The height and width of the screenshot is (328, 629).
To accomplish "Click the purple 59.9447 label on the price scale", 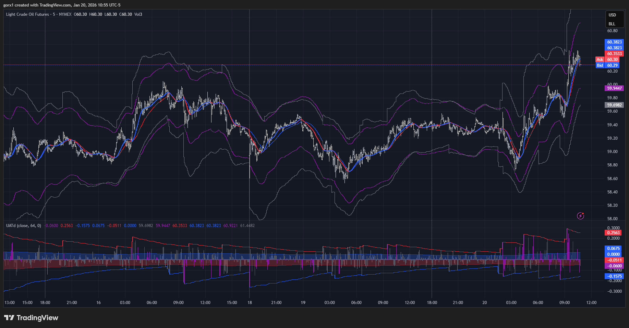I will (x=614, y=88).
